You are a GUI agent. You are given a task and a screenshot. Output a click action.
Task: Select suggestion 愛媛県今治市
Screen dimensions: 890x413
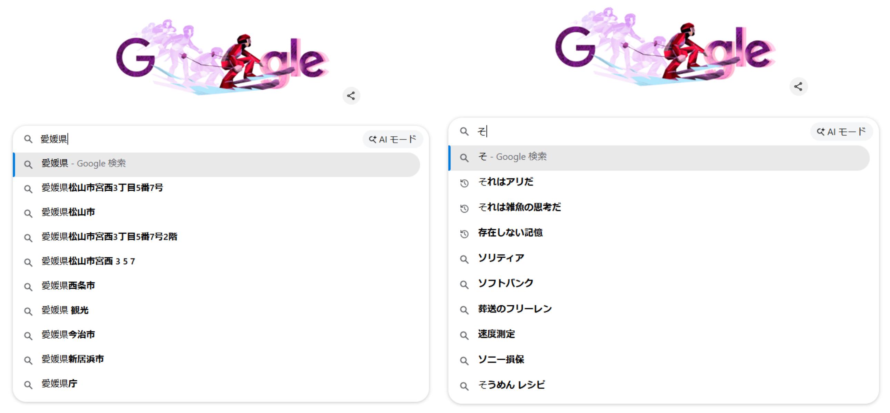68,335
